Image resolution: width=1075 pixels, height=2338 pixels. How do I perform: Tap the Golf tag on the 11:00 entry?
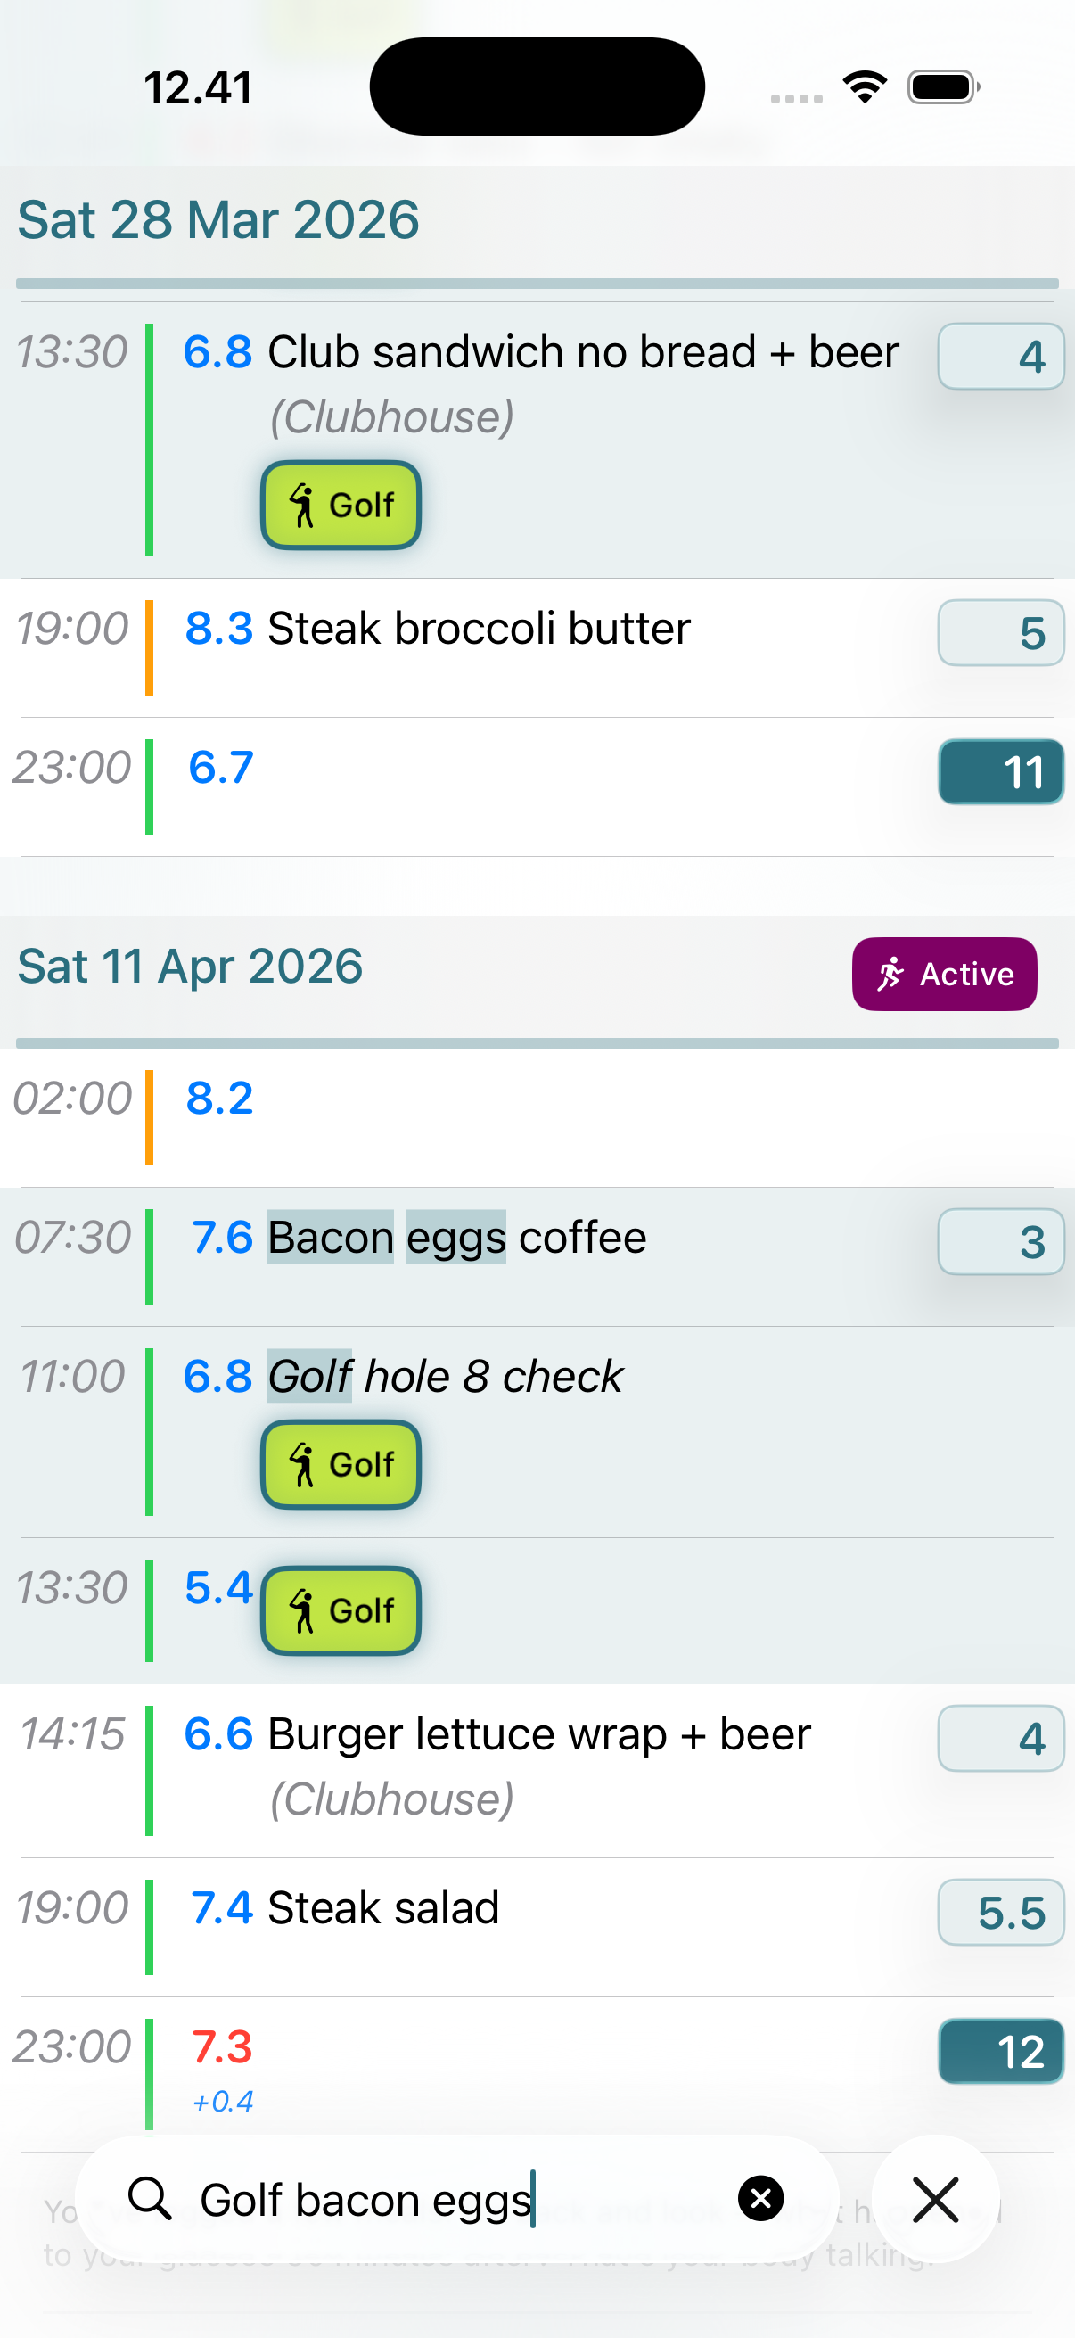pos(341,1464)
